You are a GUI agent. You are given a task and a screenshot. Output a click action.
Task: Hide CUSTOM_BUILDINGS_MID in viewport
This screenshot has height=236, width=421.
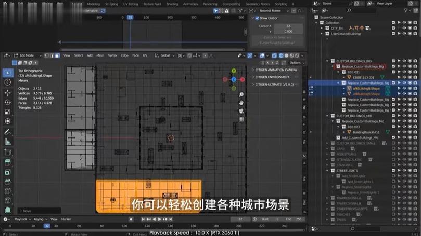coord(404,116)
